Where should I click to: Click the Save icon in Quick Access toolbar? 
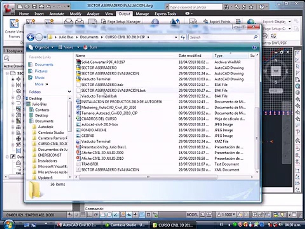pos(34,7)
